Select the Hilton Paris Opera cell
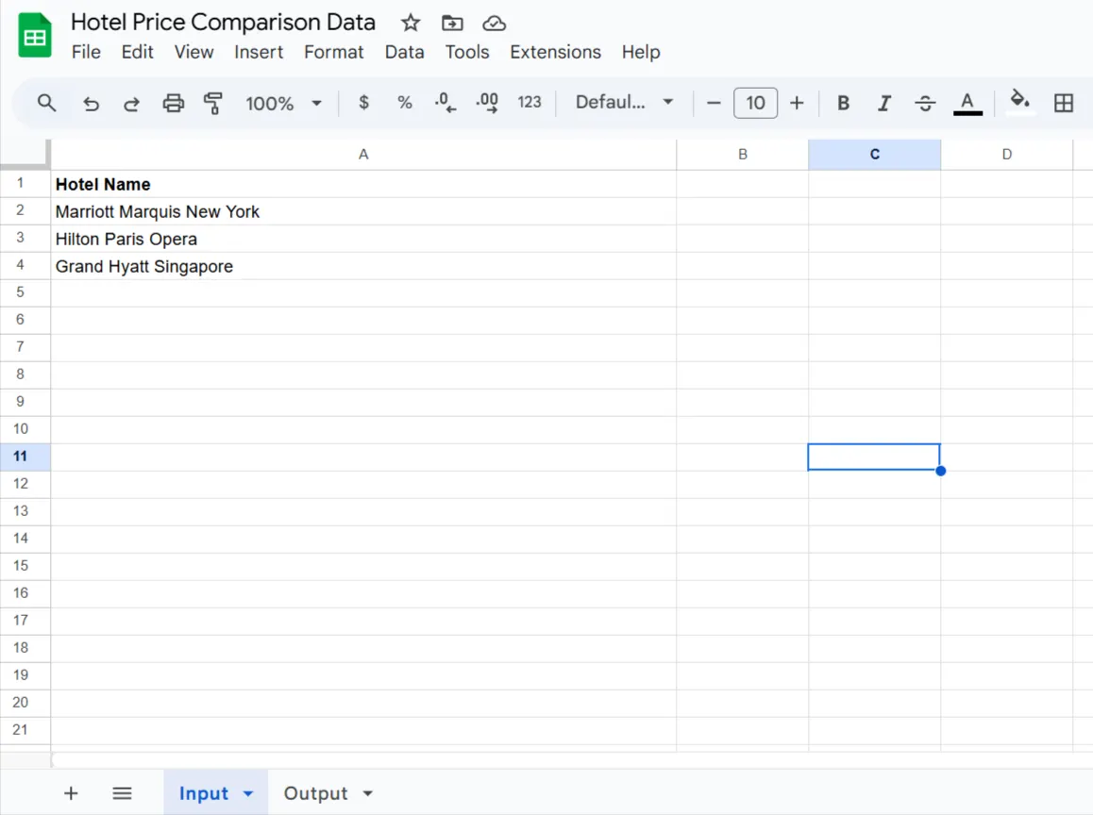The image size is (1093, 815). pyautogui.click(x=363, y=239)
